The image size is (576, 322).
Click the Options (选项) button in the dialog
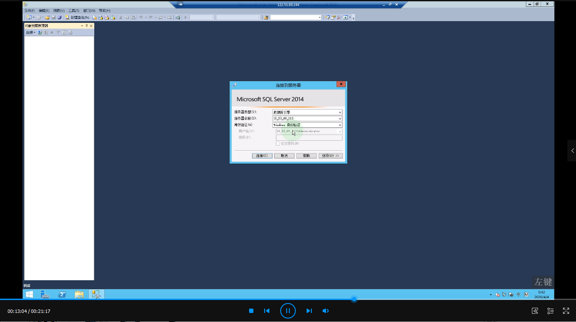(x=331, y=156)
